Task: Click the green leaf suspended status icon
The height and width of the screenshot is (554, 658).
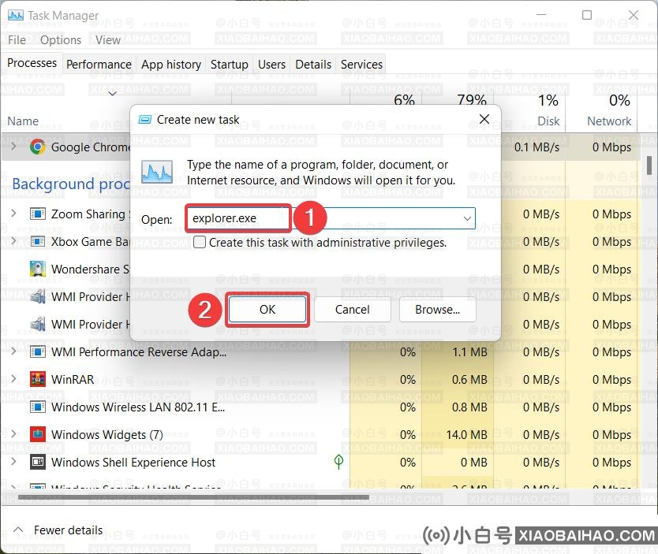Action: pyautogui.click(x=338, y=462)
